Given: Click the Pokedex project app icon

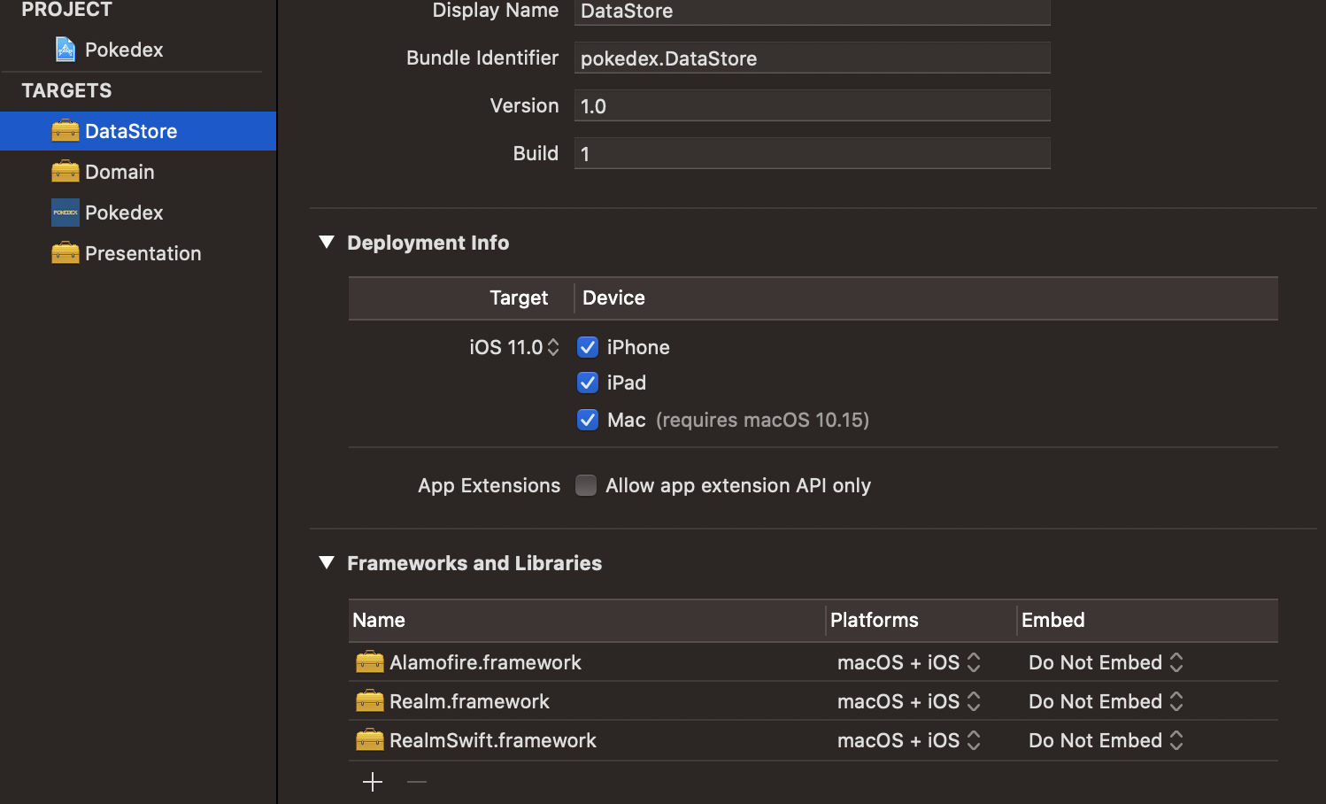Looking at the screenshot, I should 66,49.
